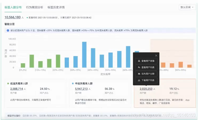The width and height of the screenshot is (198, 120).
Task: Click medium churn user count 5,947,213
Action: coord(81,89)
